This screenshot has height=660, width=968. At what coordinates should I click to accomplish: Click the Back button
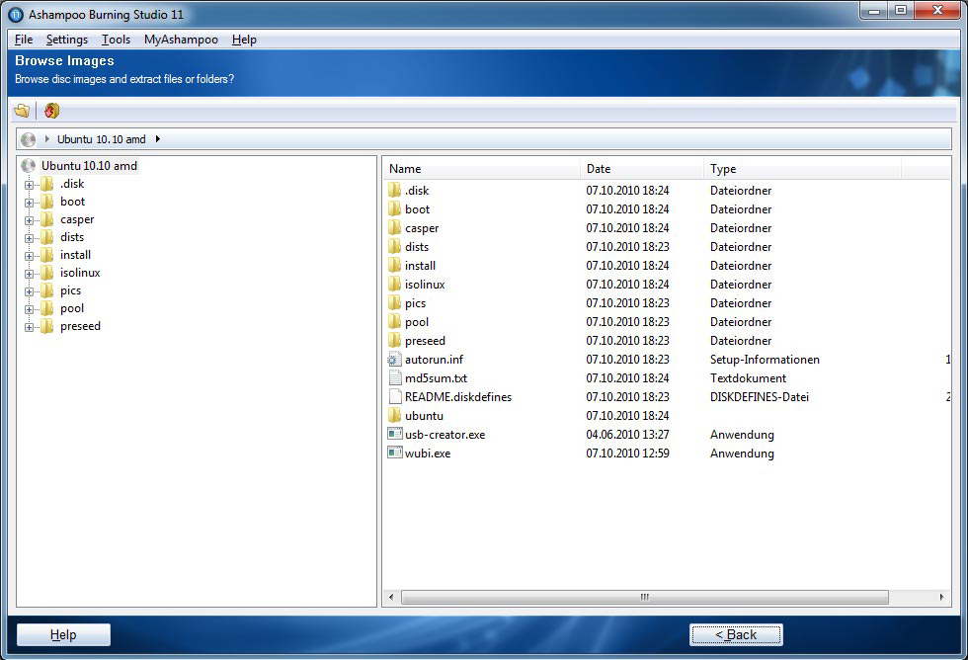(x=736, y=634)
